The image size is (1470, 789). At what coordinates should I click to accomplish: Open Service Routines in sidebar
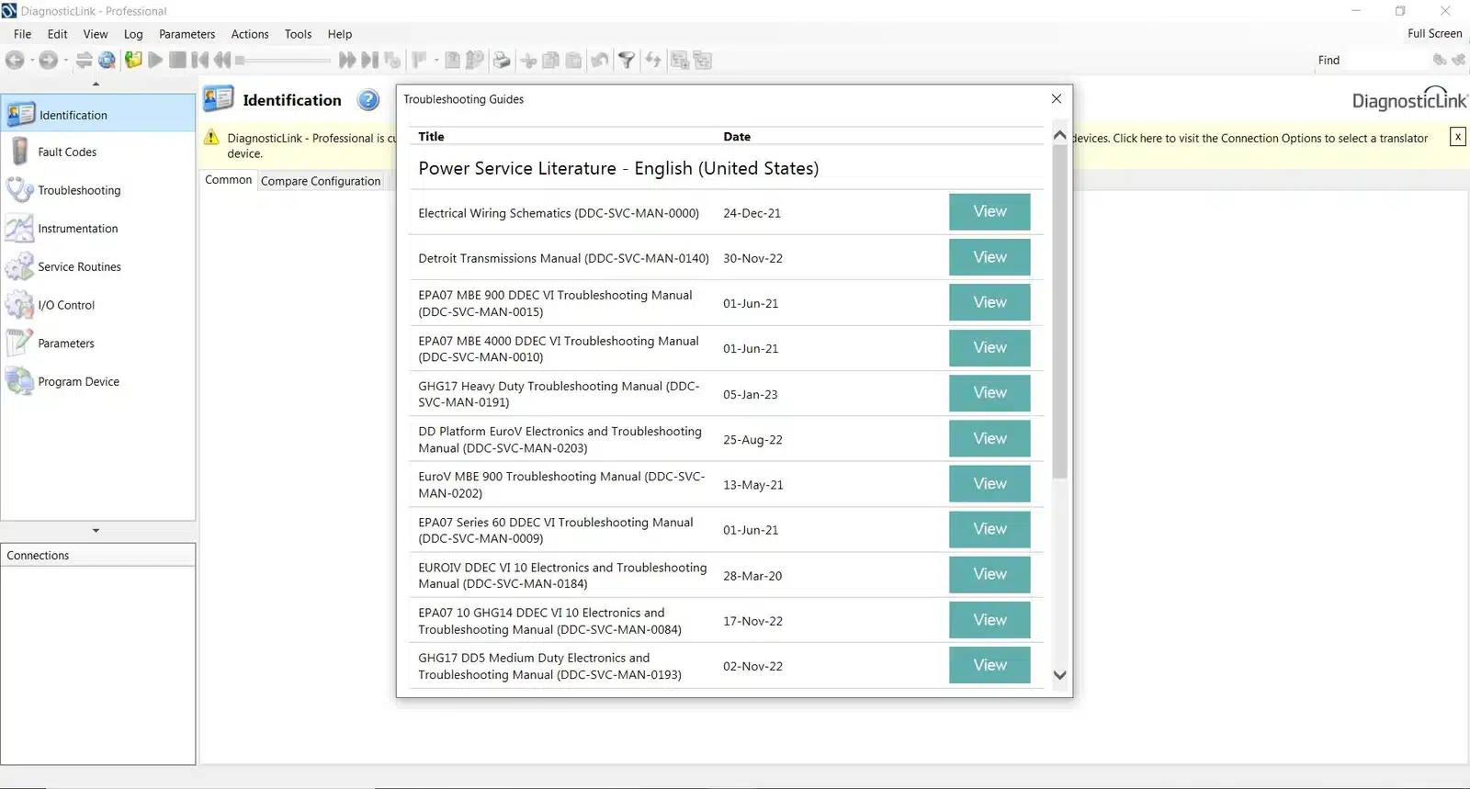pyautogui.click(x=79, y=267)
